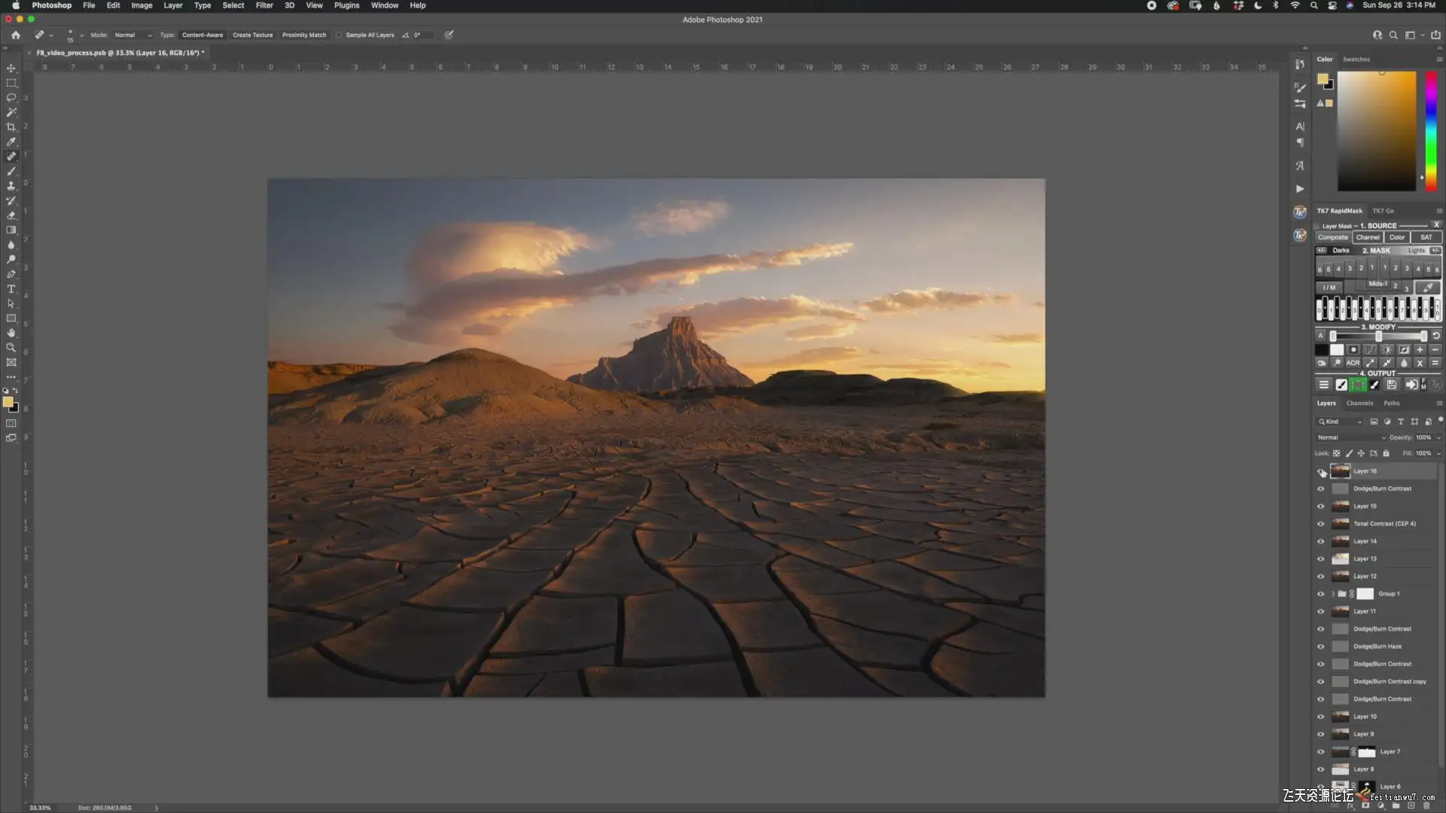Open the Mode Normal dropdown in options bar

[133, 35]
